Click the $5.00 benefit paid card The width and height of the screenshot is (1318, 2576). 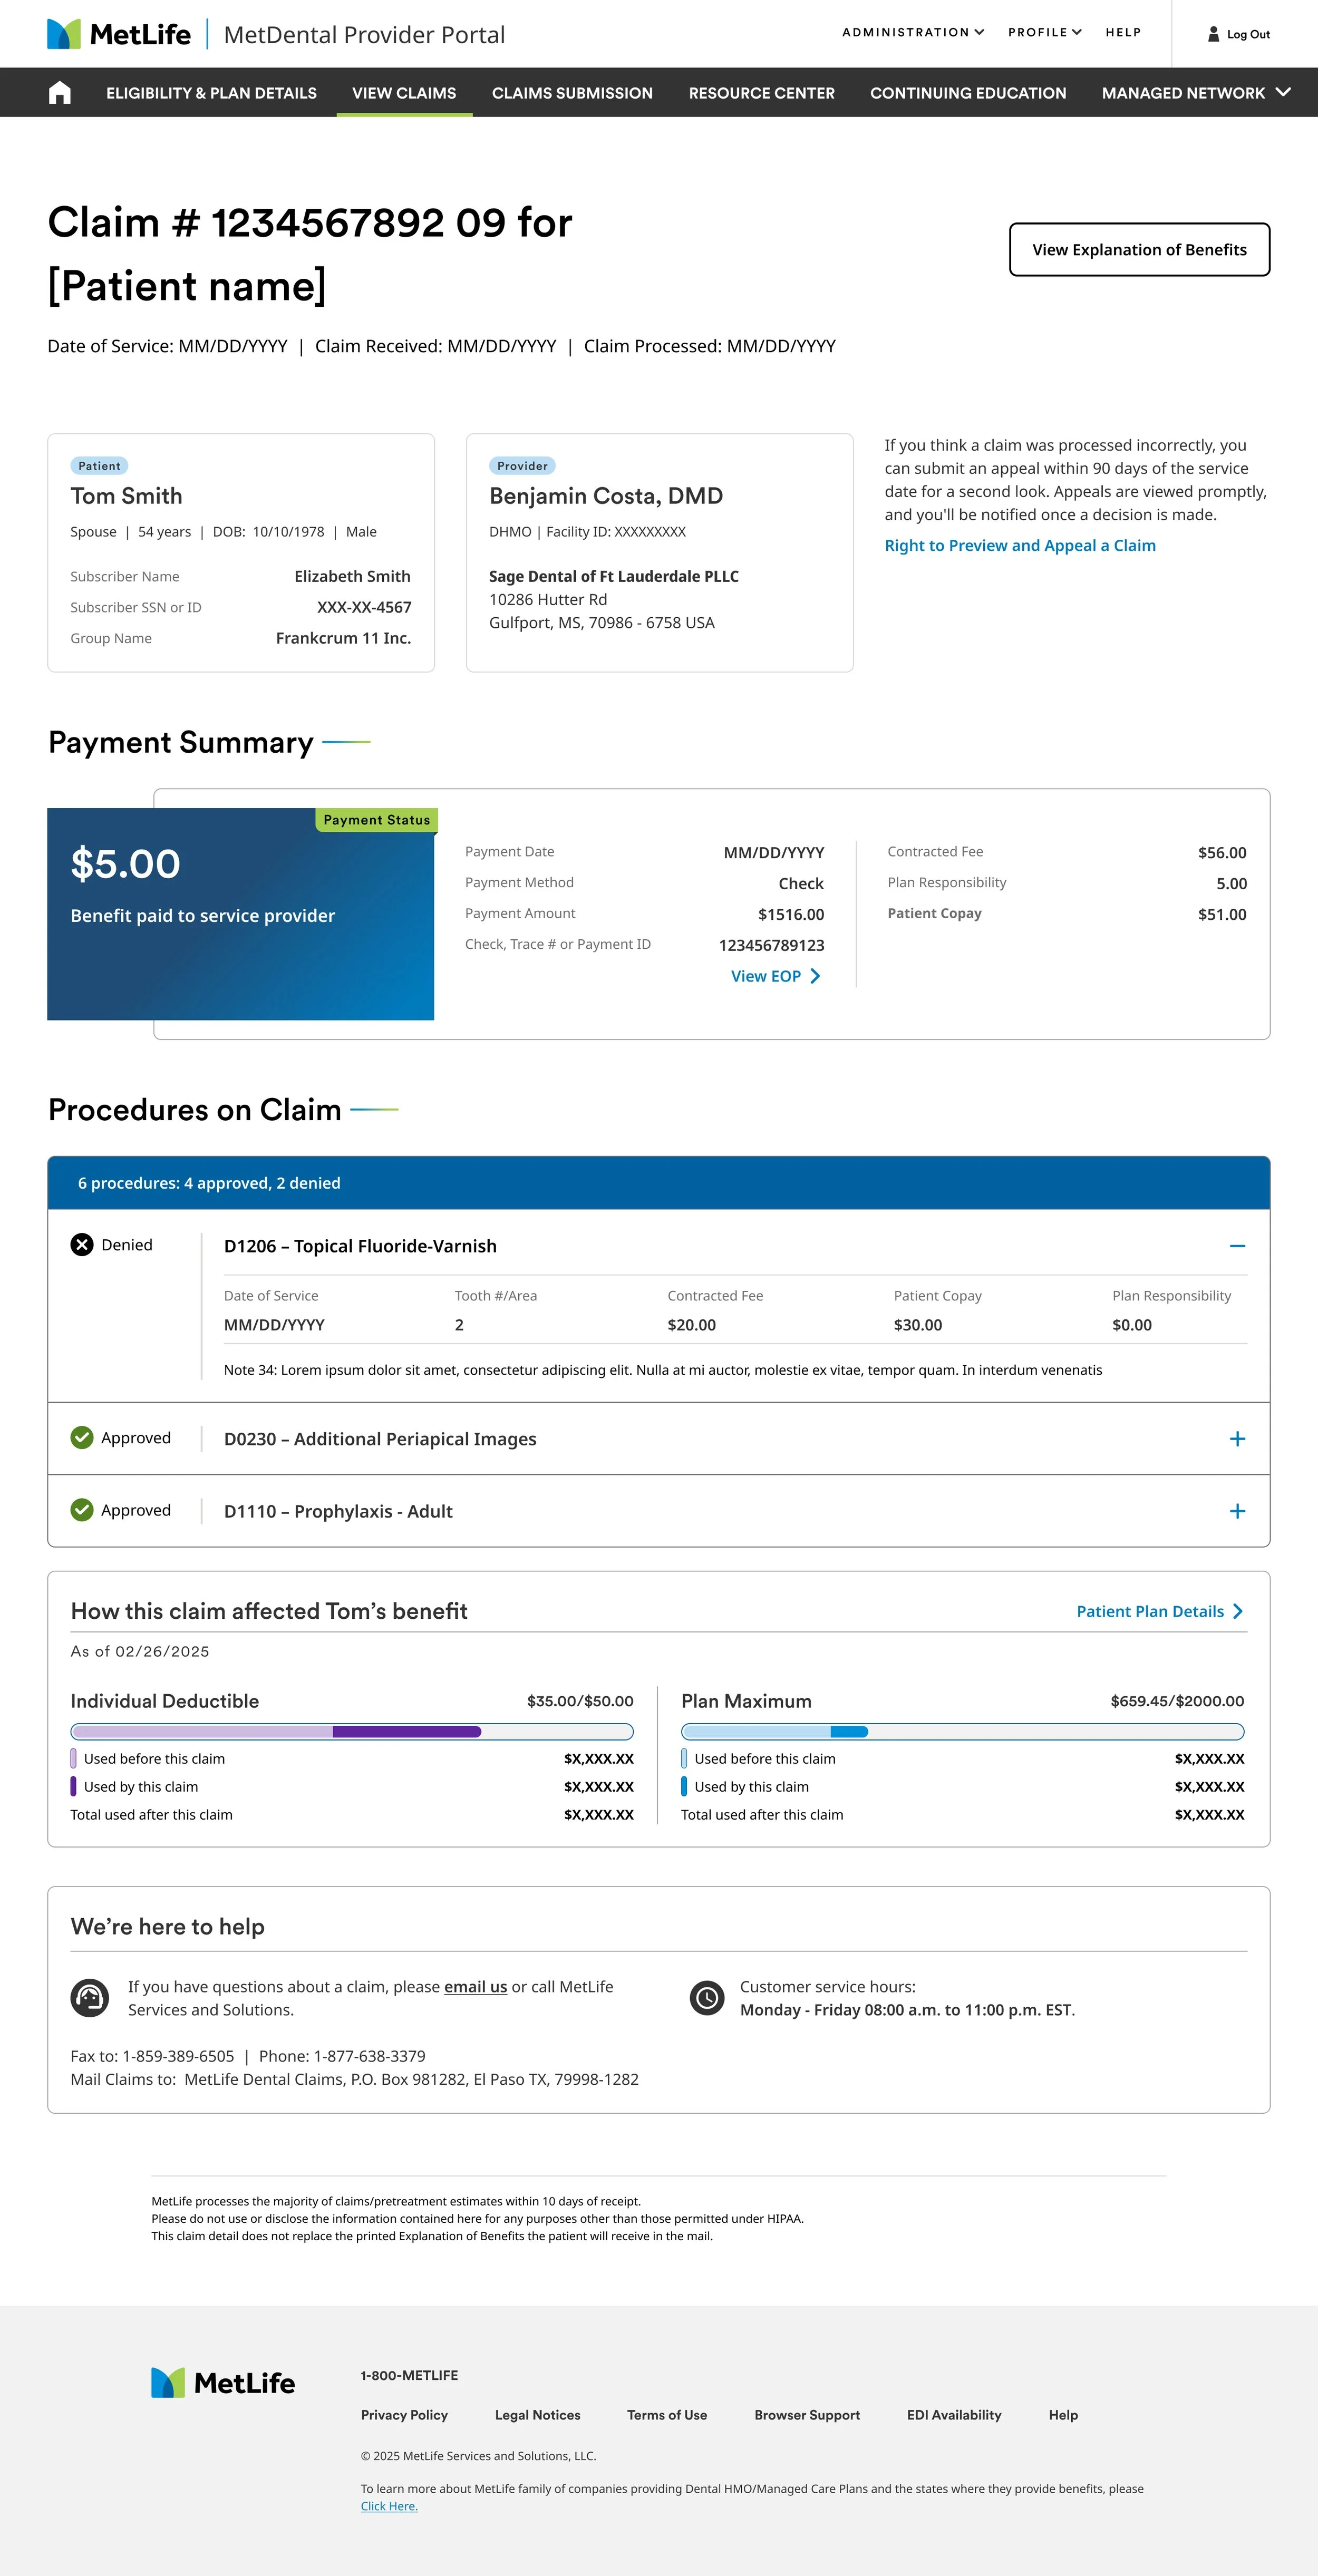240,914
